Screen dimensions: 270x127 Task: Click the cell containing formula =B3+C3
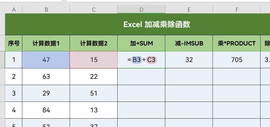pos(141,60)
